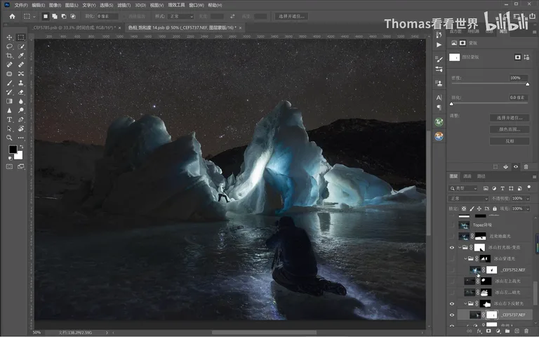Screen dimensions: 539x337
Task: Open the 图像(I) menu
Action: click(x=55, y=5)
